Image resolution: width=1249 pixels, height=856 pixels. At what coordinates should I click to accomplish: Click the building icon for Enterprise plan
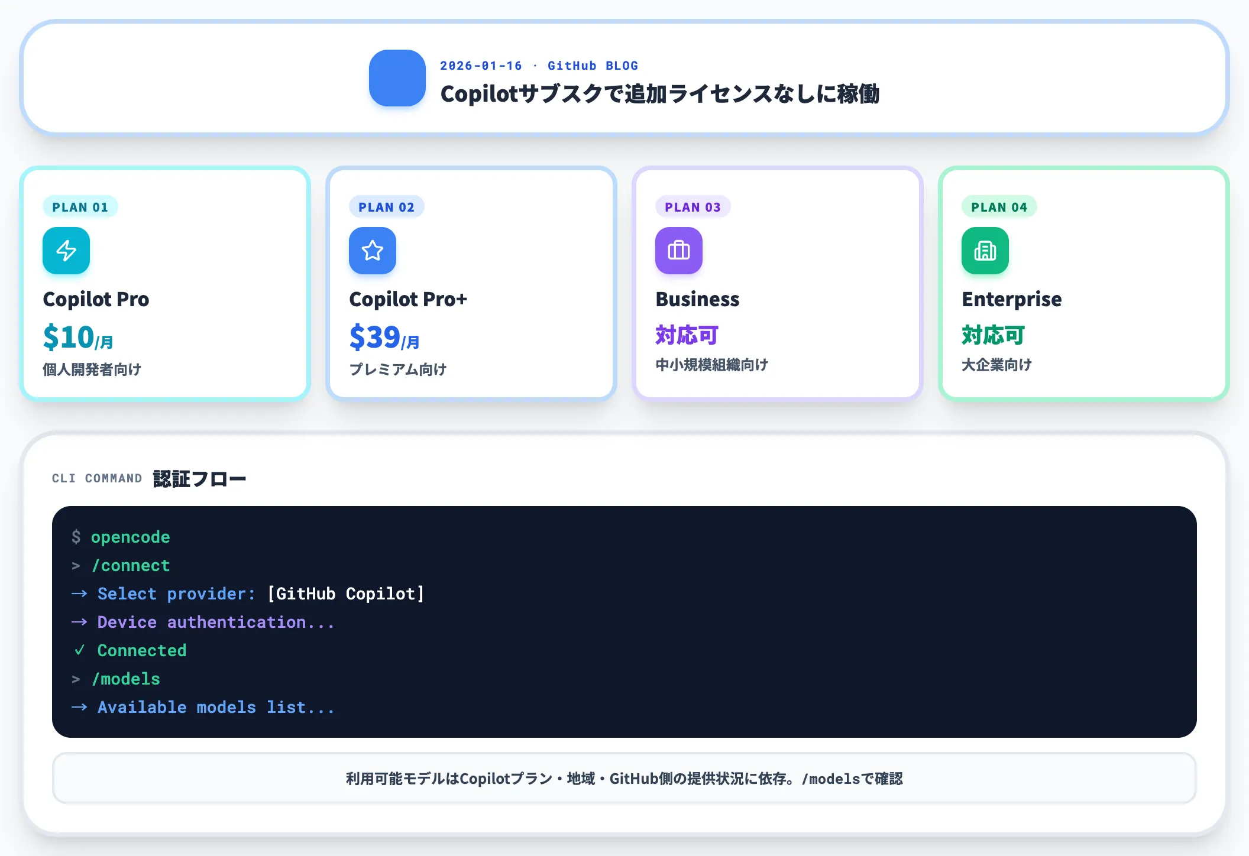point(985,251)
